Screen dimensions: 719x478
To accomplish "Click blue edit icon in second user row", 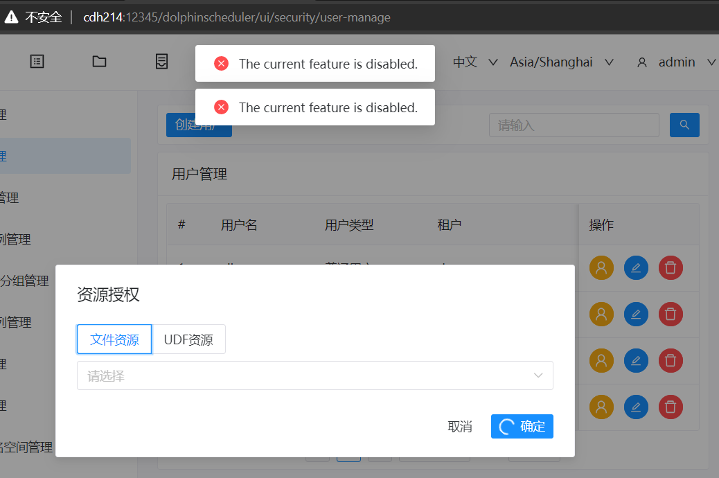I will (636, 315).
